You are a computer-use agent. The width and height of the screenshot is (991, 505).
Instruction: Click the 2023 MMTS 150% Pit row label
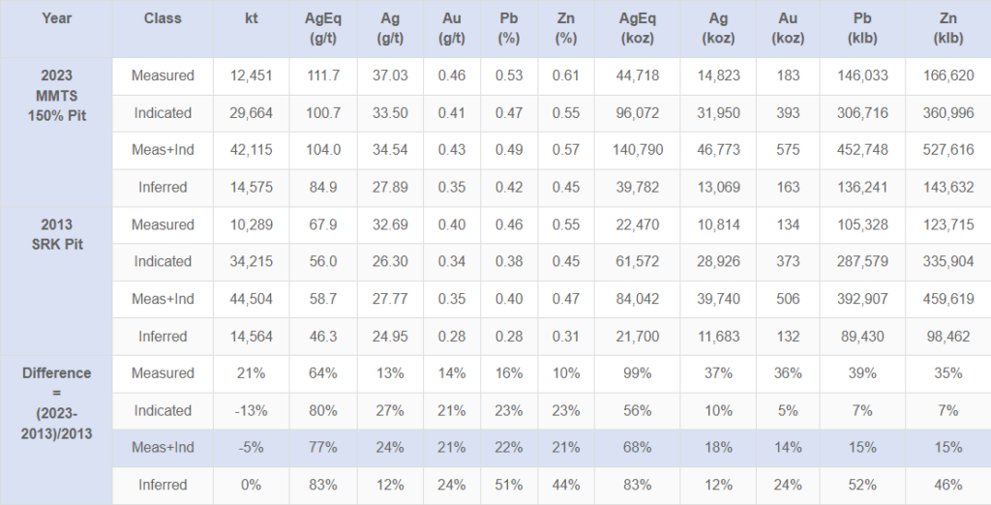[56, 95]
